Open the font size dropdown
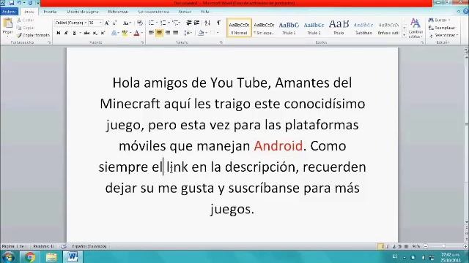The height and width of the screenshot is (263, 469). (x=100, y=23)
